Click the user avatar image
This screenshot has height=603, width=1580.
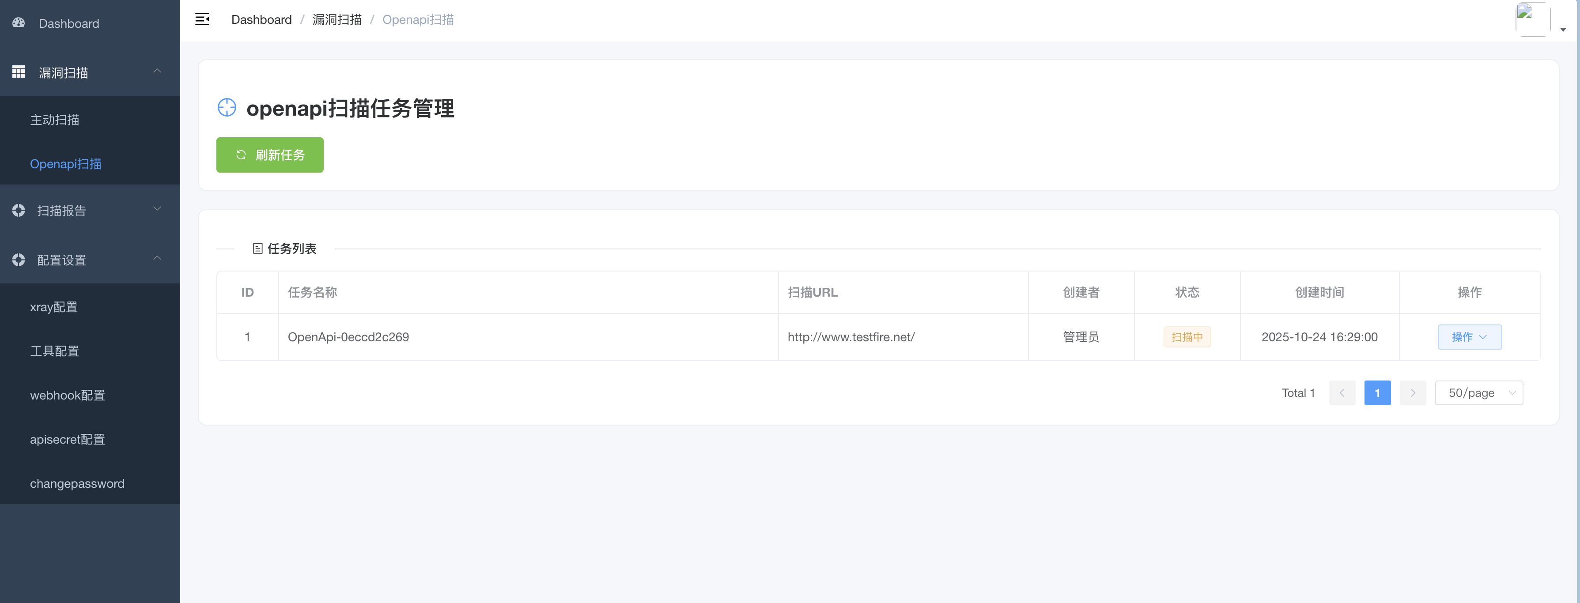click(x=1531, y=19)
